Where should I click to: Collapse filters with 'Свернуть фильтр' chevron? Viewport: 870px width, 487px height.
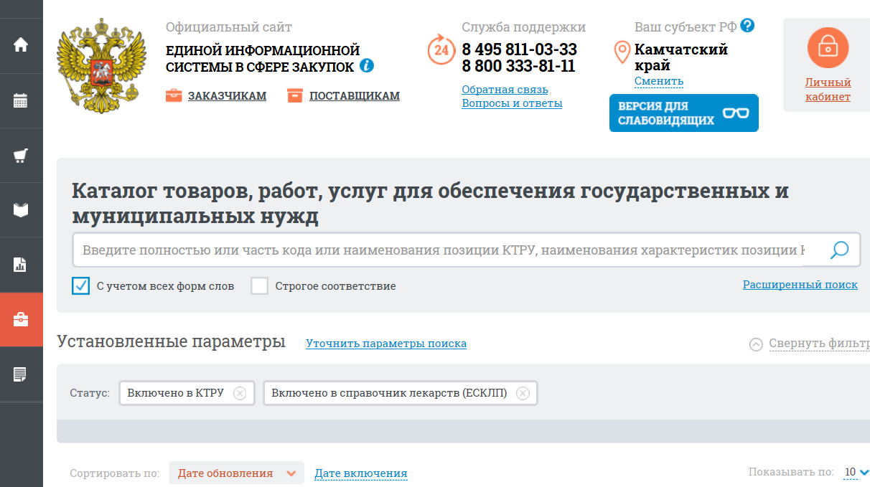point(755,344)
